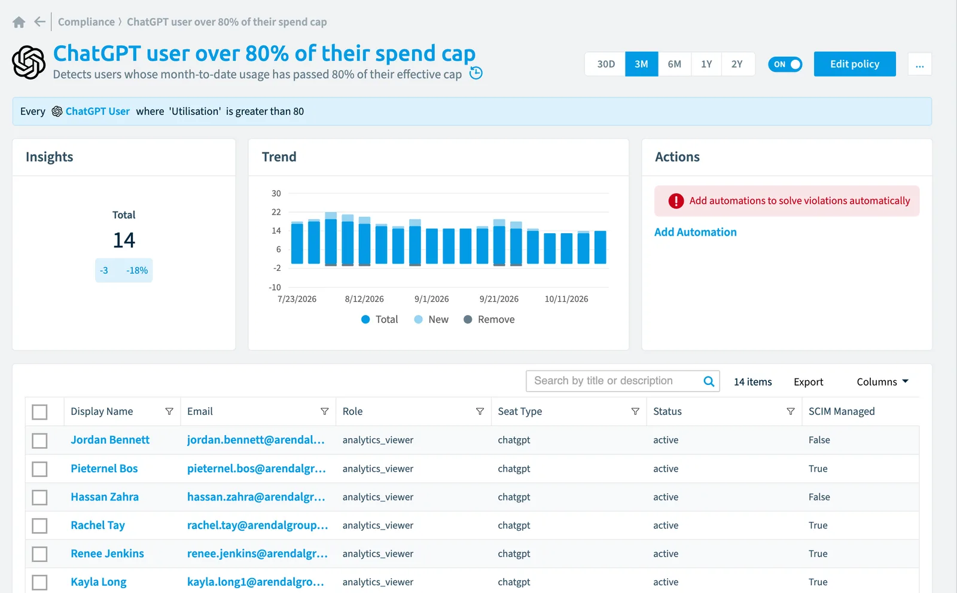This screenshot has height=593, width=957.
Task: Select the 30D time range
Action: tap(606, 65)
